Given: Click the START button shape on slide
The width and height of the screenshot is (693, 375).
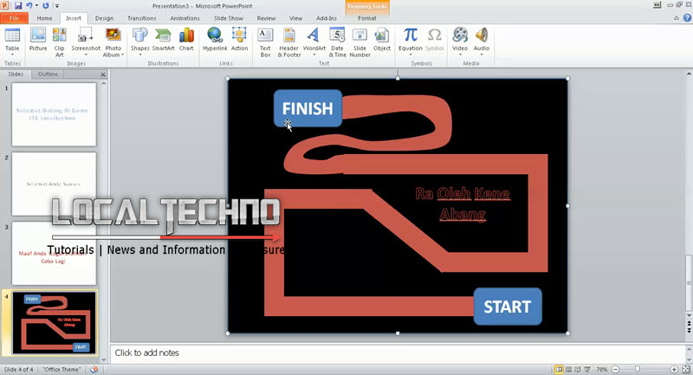Looking at the screenshot, I should (508, 307).
